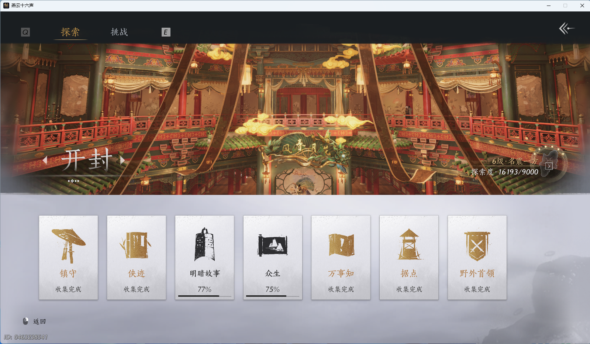Click the mouse icon beside 返回
The height and width of the screenshot is (344, 590).
[25, 321]
